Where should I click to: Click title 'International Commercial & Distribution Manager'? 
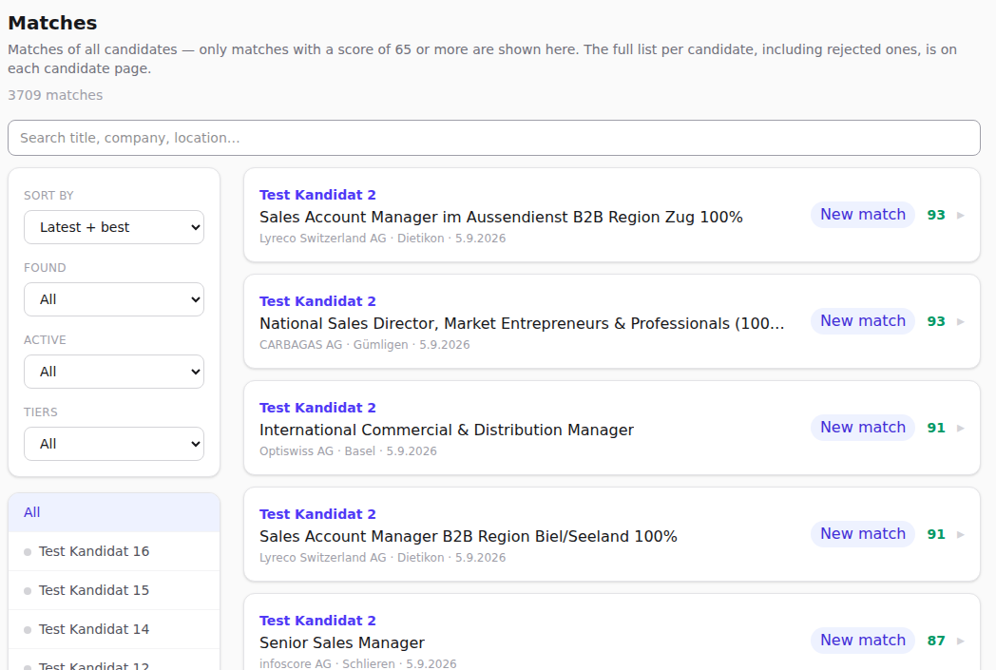pyautogui.click(x=447, y=430)
